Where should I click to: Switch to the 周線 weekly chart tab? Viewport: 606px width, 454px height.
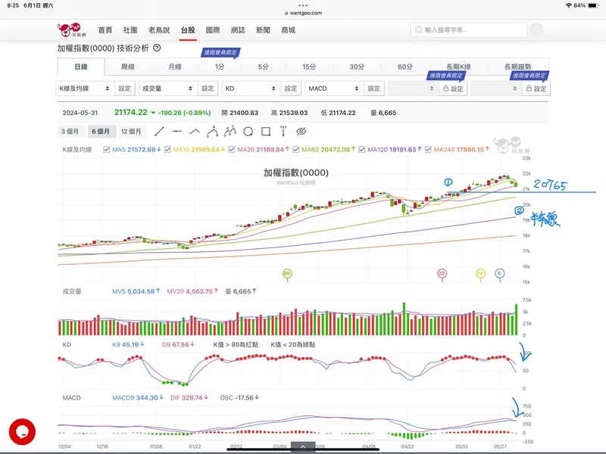point(128,67)
